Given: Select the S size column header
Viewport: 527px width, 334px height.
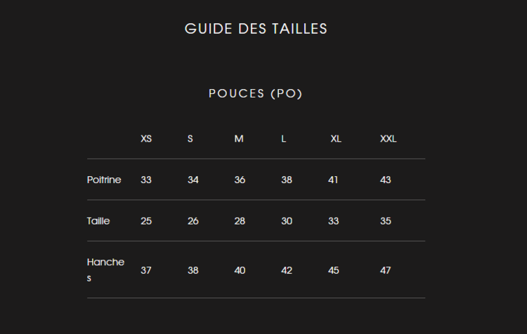Looking at the screenshot, I should click(x=190, y=139).
